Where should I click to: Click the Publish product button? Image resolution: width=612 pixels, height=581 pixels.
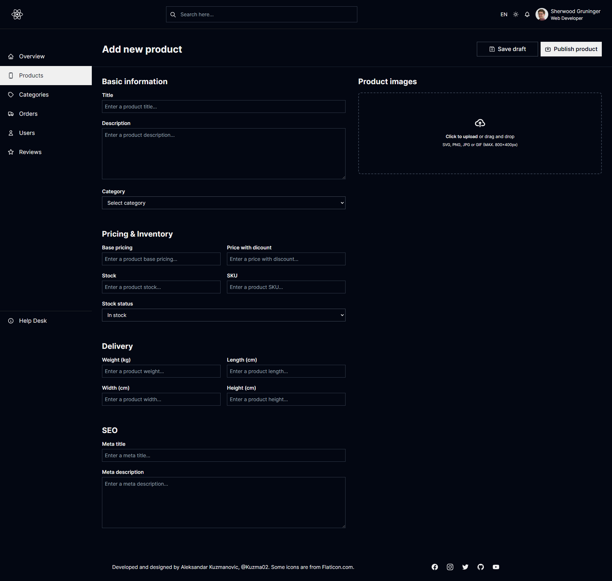coord(571,49)
